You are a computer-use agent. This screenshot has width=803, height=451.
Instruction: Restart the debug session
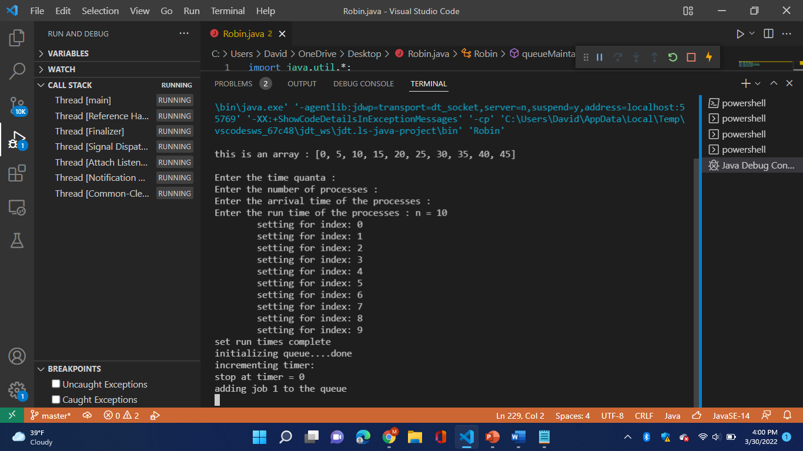point(672,57)
